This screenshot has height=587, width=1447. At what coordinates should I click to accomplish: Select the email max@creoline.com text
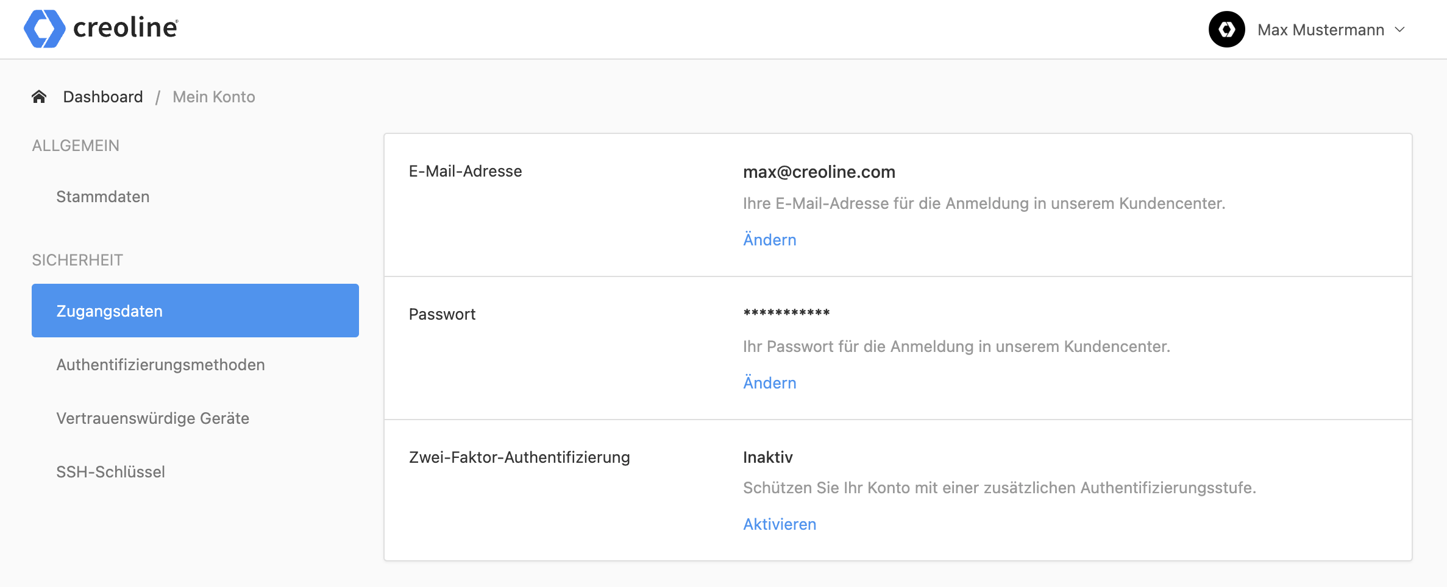click(819, 172)
